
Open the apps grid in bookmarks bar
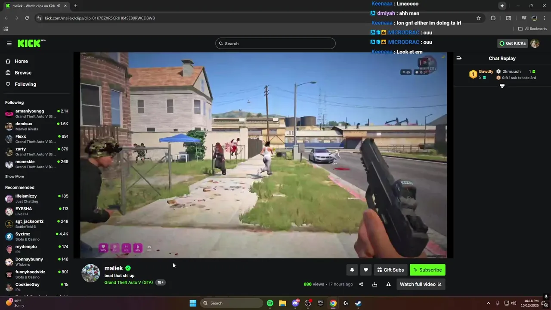[x=6, y=29]
